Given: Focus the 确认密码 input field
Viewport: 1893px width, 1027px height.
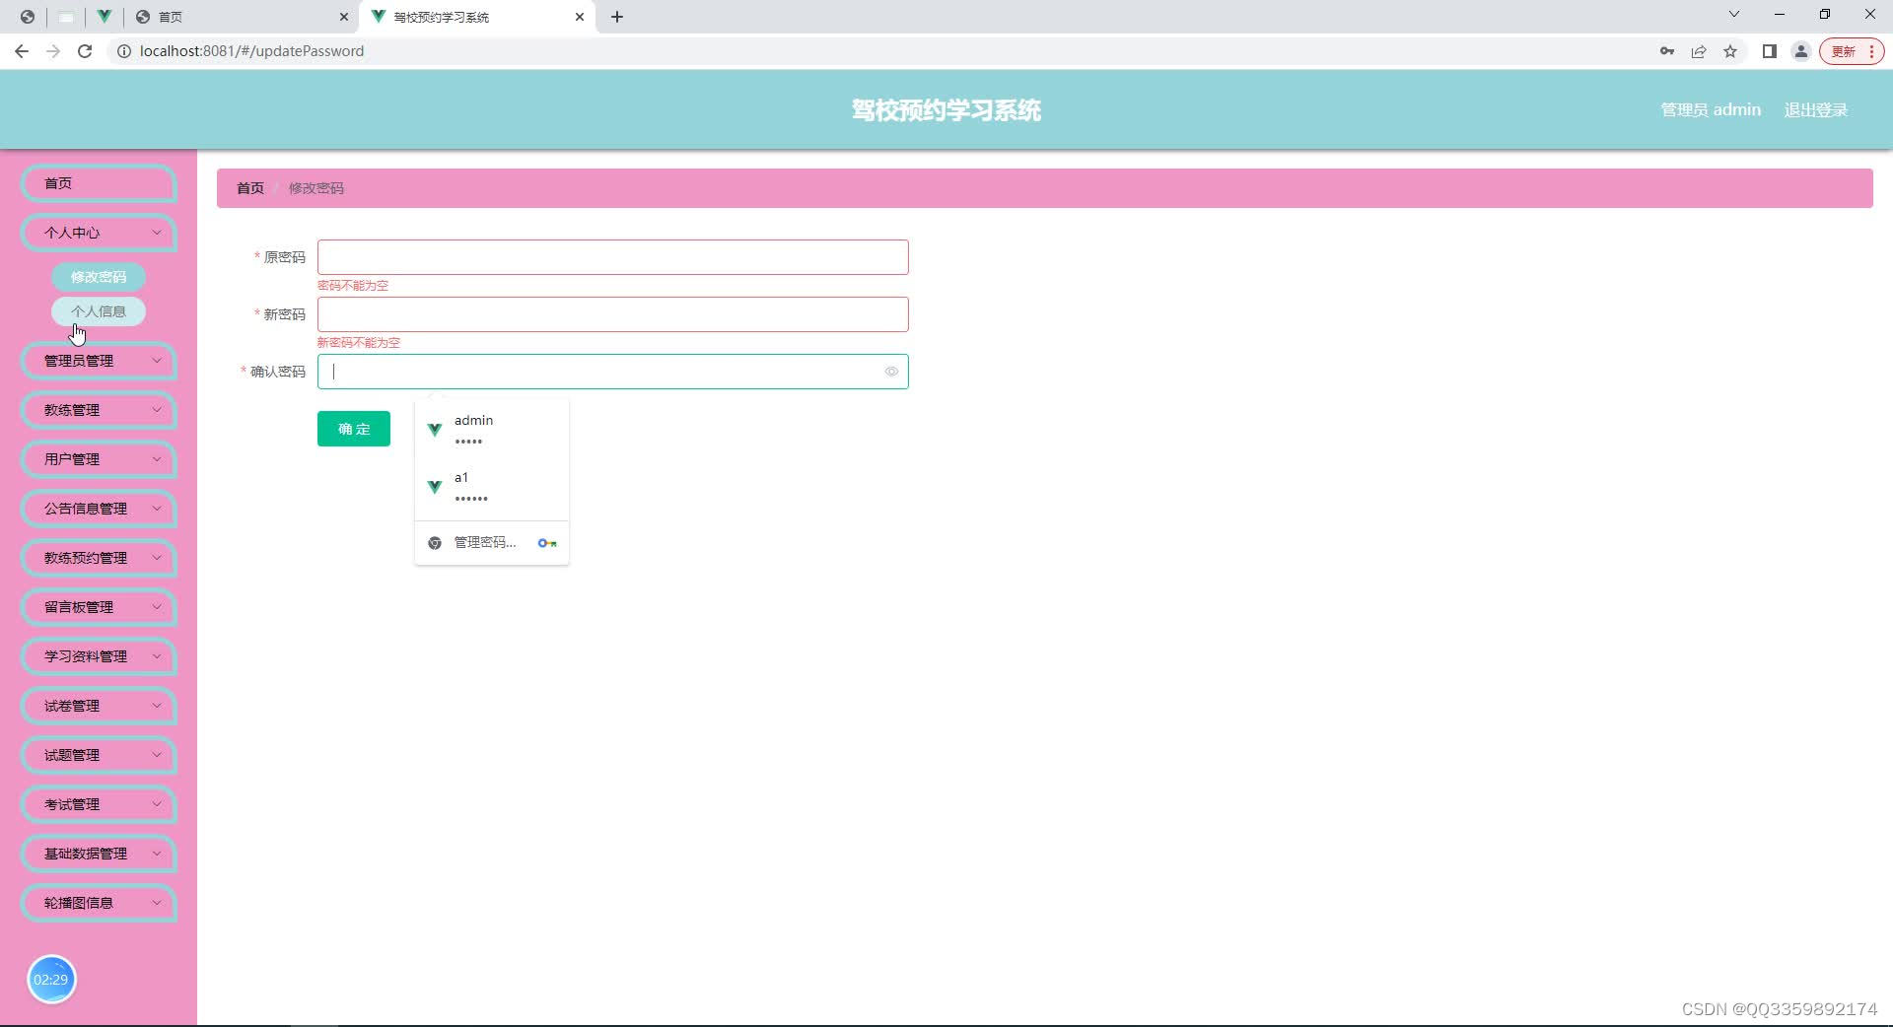Looking at the screenshot, I should 612,372.
